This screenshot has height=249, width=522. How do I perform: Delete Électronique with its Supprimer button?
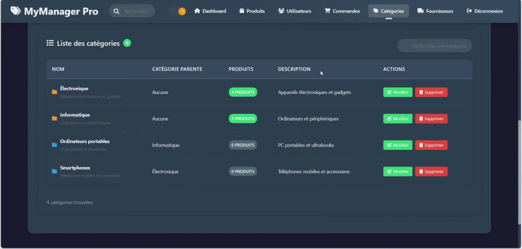(432, 92)
